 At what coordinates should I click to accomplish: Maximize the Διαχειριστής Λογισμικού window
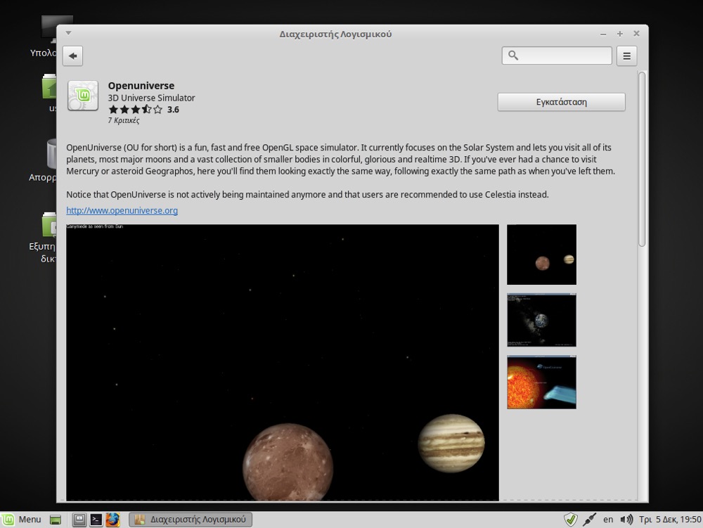tap(620, 34)
